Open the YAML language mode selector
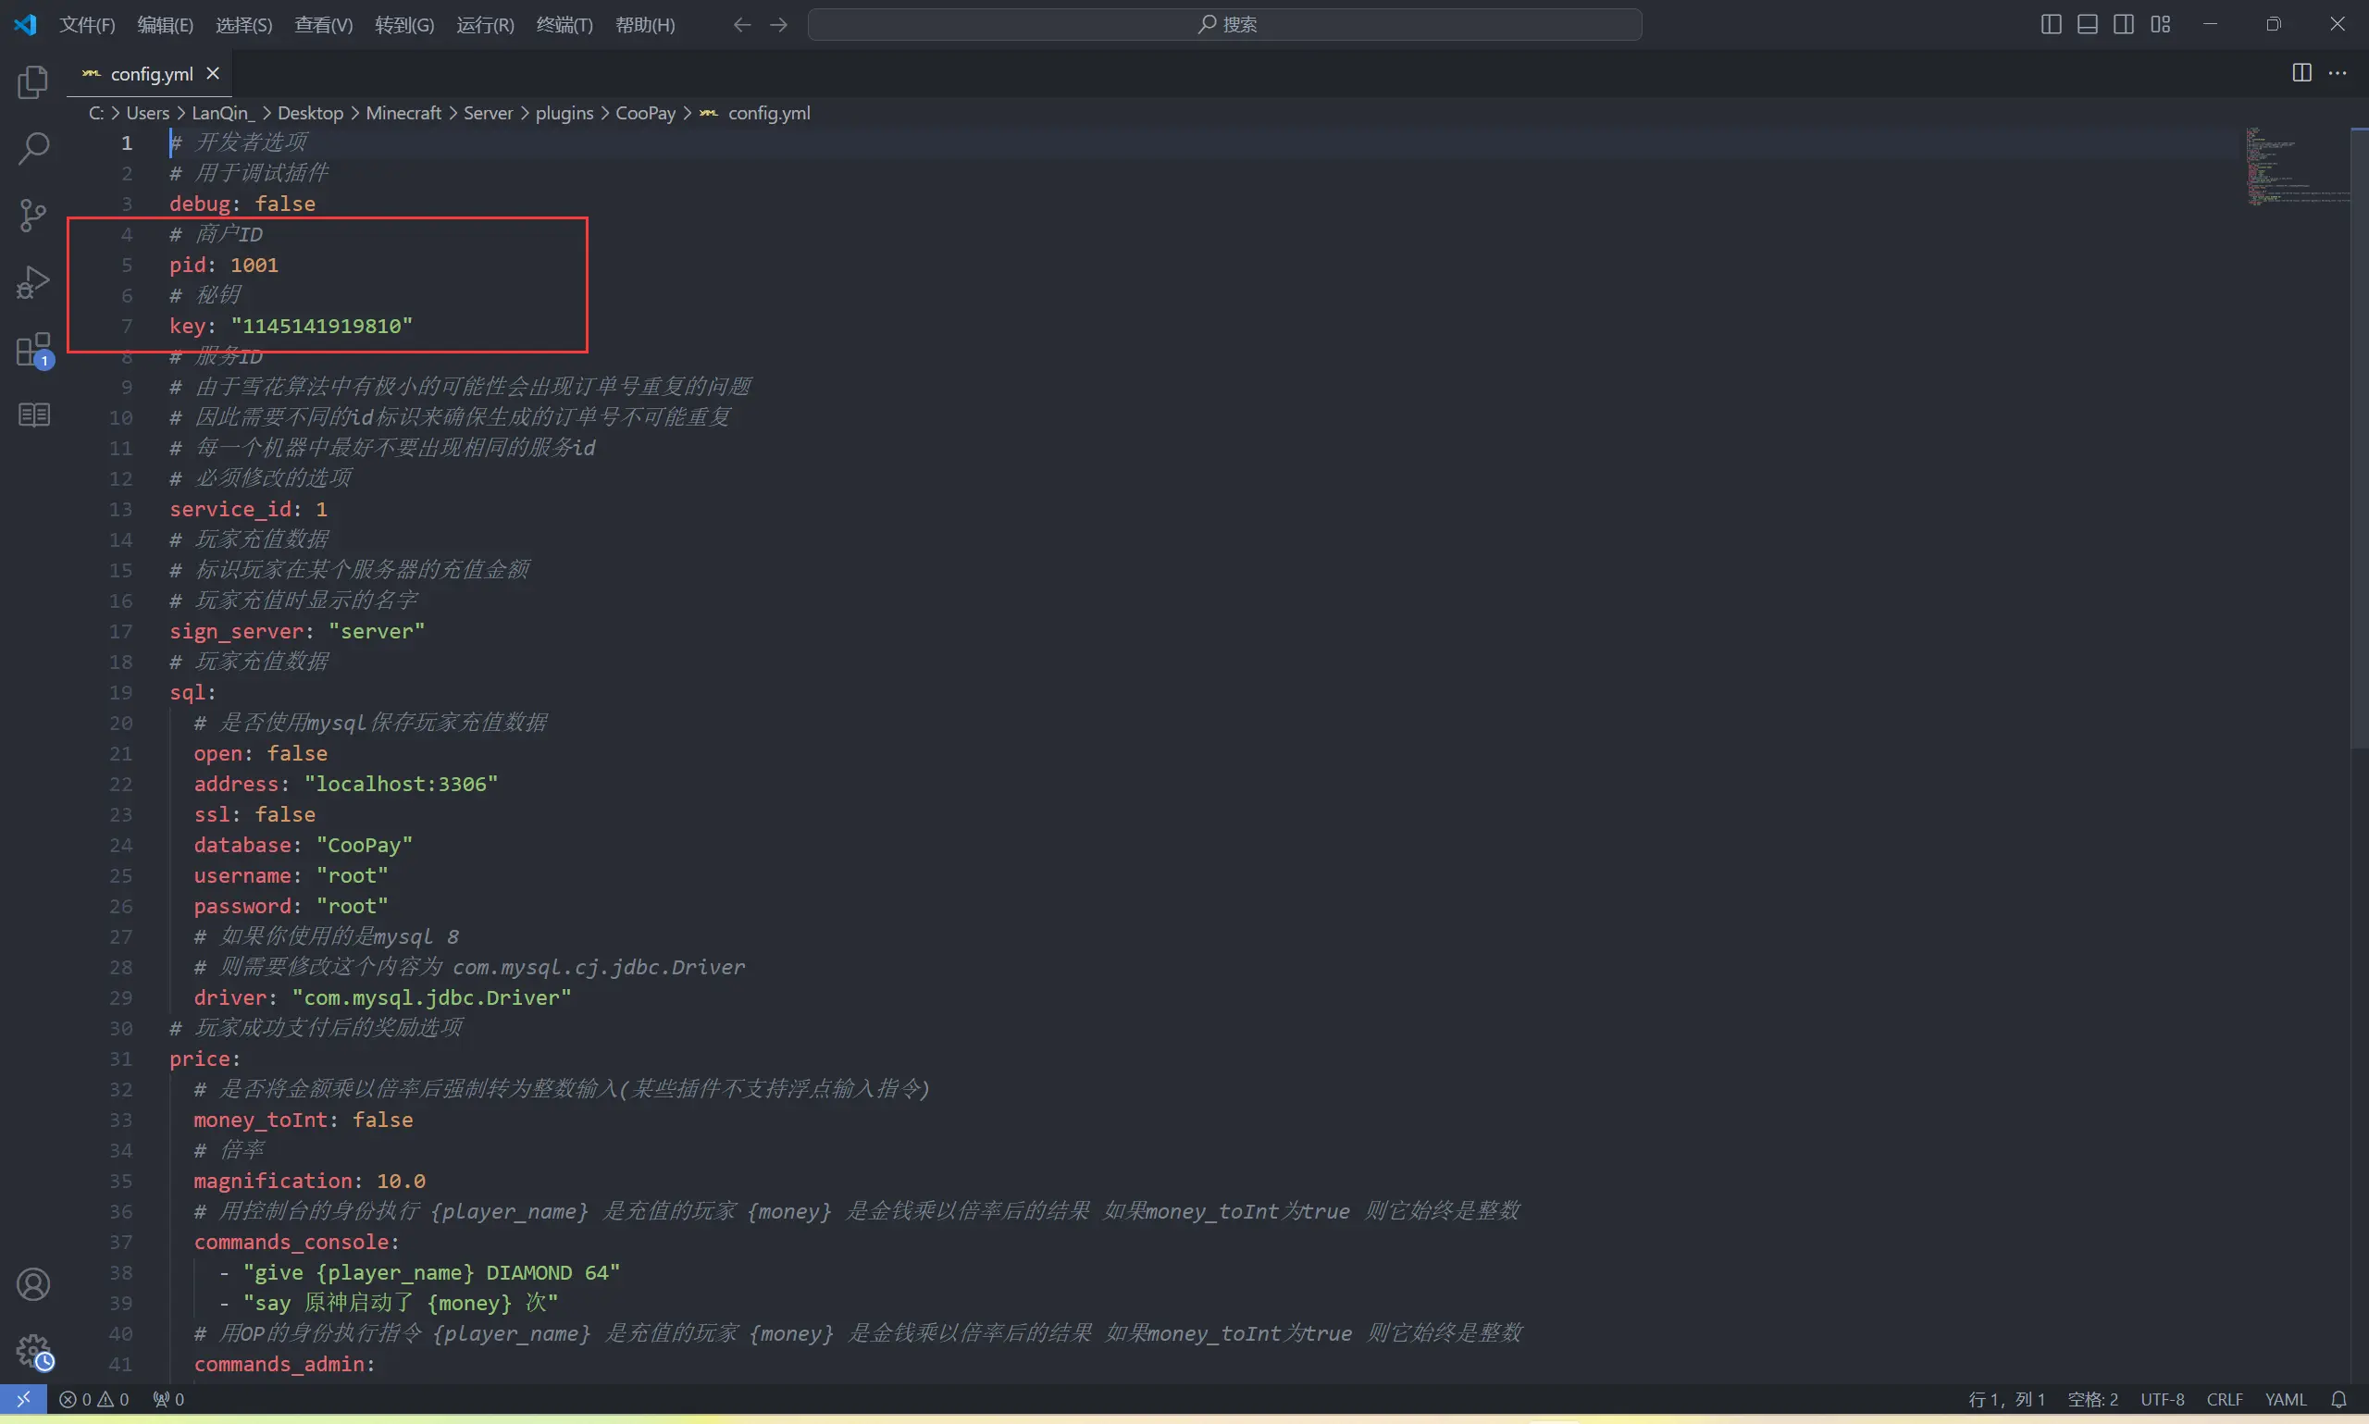The height and width of the screenshot is (1424, 2369). point(2285,1399)
